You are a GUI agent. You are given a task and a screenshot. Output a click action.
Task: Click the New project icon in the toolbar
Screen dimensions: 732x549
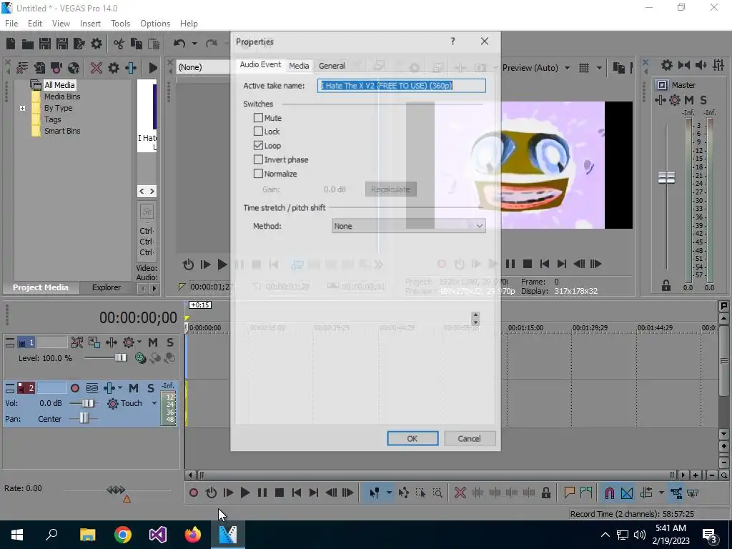pyautogui.click(x=10, y=44)
